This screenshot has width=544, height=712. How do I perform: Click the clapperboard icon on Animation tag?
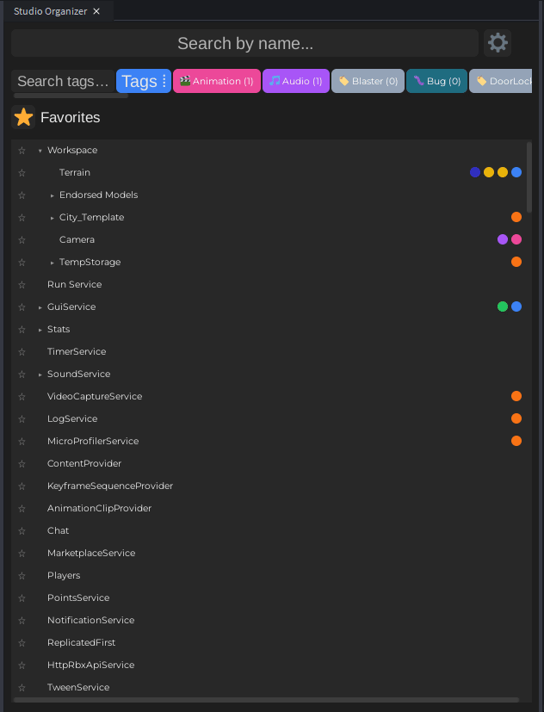pos(185,81)
